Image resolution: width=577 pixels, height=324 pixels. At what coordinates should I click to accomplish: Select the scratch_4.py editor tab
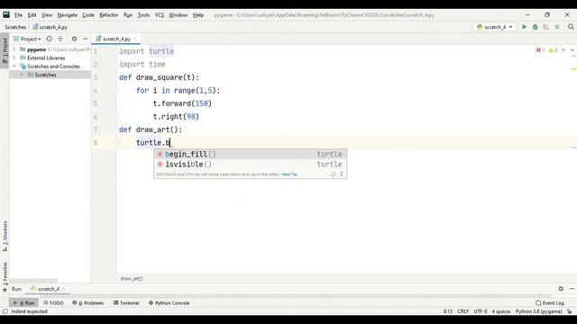point(116,39)
